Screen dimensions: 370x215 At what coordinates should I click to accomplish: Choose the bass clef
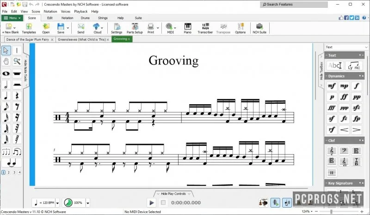coord(344,151)
